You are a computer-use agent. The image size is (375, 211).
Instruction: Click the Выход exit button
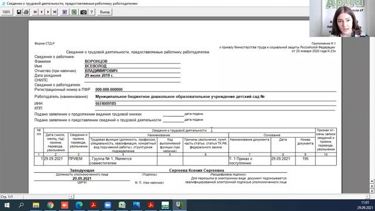(105, 12)
